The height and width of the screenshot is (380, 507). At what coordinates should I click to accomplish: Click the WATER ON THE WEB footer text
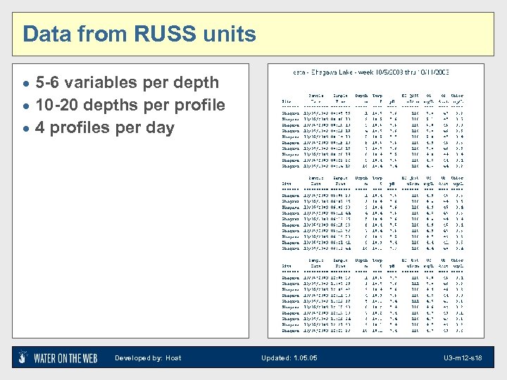click(65, 358)
